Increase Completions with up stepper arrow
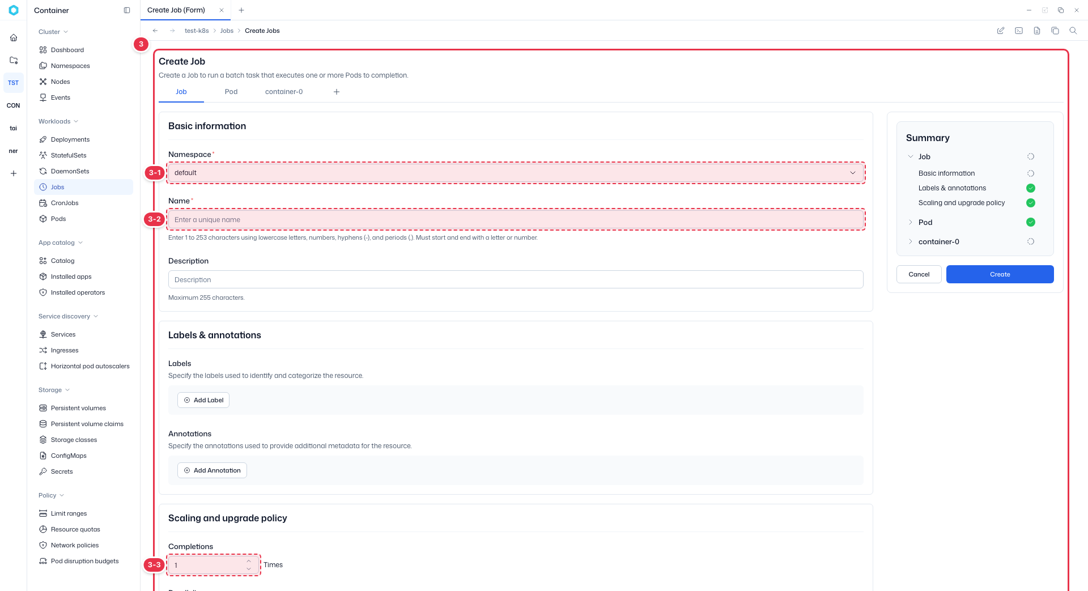This screenshot has width=1088, height=591. pyautogui.click(x=249, y=562)
